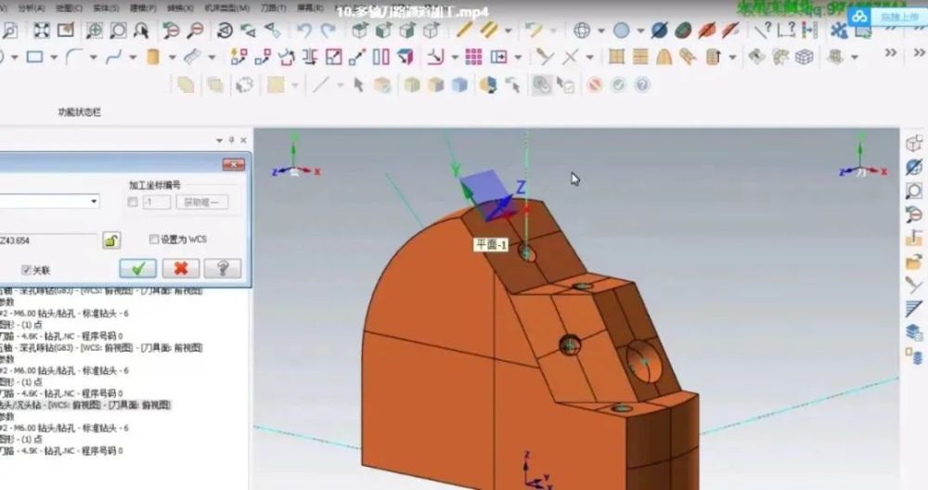
Task: Open the dropdown arrow next to Fillet tool
Action: (93, 58)
